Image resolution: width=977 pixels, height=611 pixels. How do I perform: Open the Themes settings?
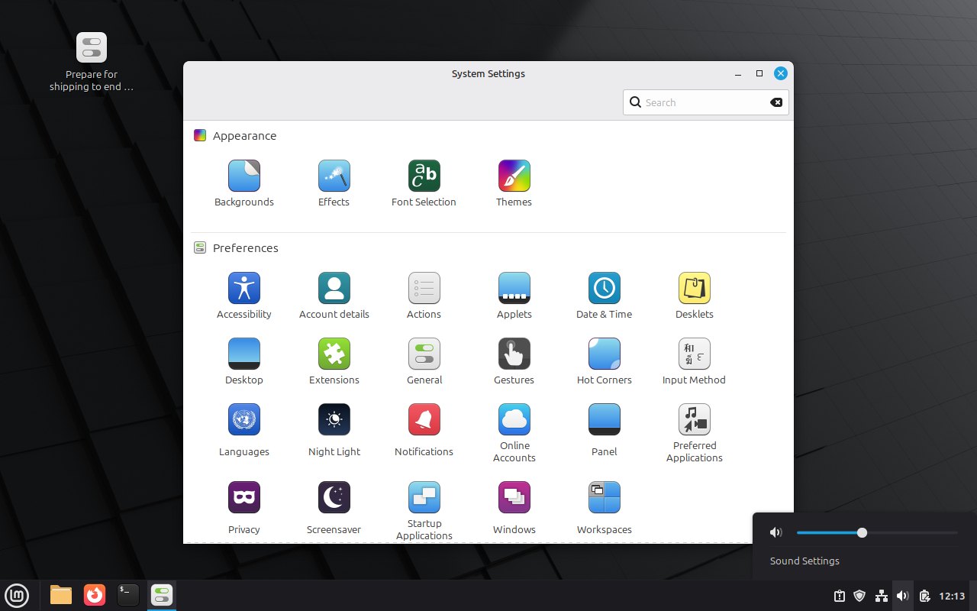point(514,183)
